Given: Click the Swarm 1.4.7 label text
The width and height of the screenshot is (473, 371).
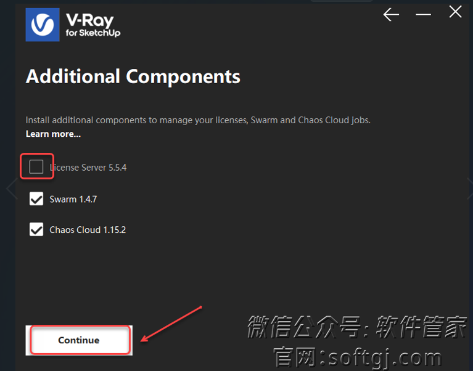Looking at the screenshot, I should 73,199.
